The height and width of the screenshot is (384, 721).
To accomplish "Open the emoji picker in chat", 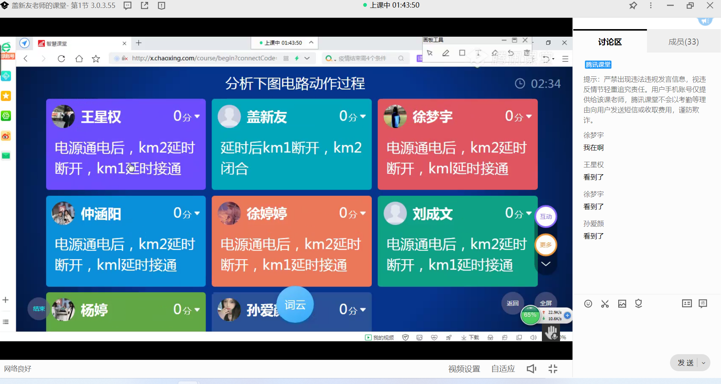I will coord(588,304).
